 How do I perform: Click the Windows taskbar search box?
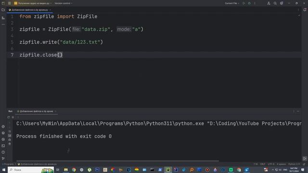[x=31, y=170]
